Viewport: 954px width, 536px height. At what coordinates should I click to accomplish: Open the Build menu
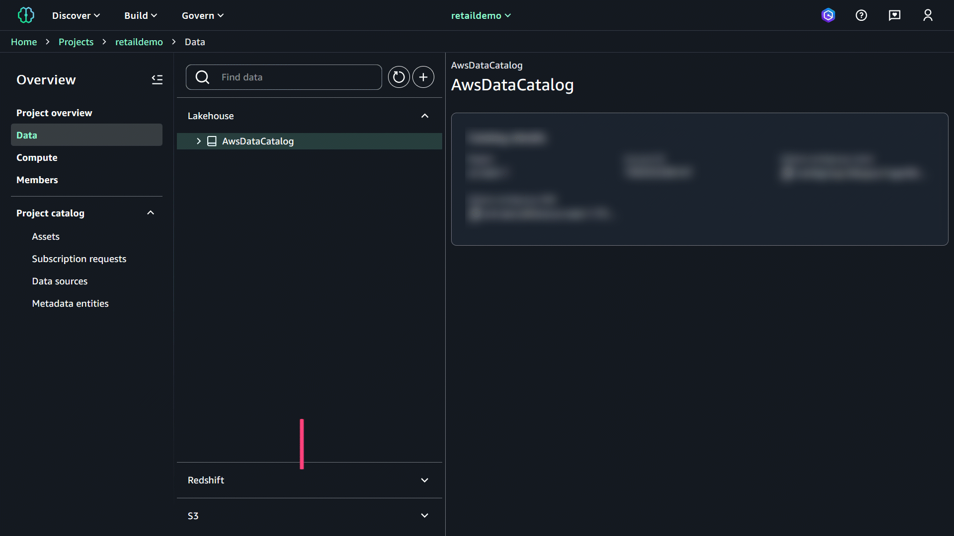coord(141,15)
